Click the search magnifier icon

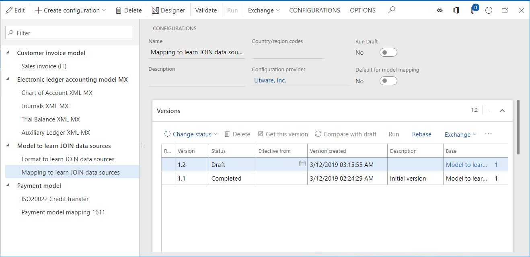coord(392,10)
